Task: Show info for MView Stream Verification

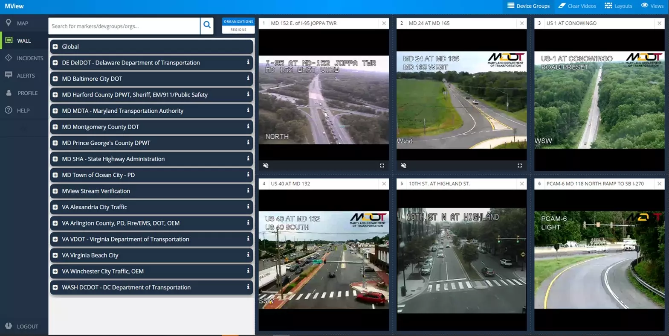Action: [x=248, y=191]
